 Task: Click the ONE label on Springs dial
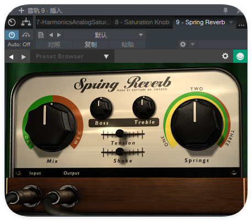165,141
